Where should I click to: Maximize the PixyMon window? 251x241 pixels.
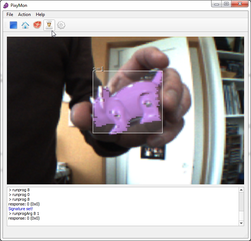click(x=226, y=4)
